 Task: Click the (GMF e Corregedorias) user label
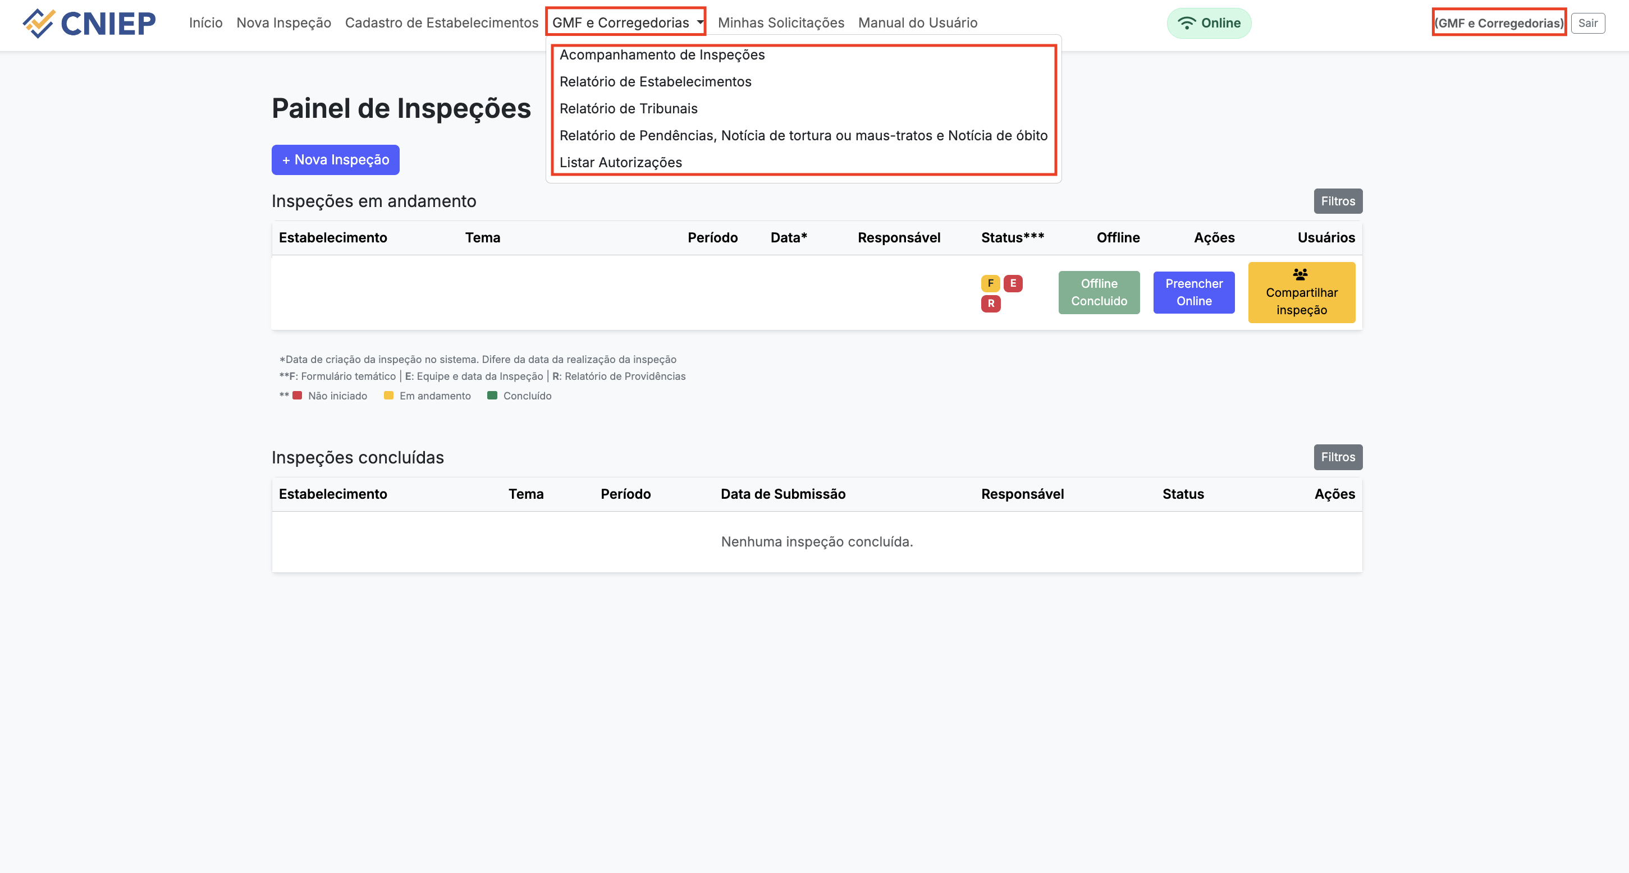pyautogui.click(x=1499, y=24)
